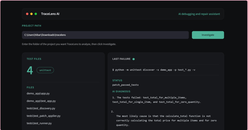
Task: Click the TEST FILES heading
Action: [34, 59]
